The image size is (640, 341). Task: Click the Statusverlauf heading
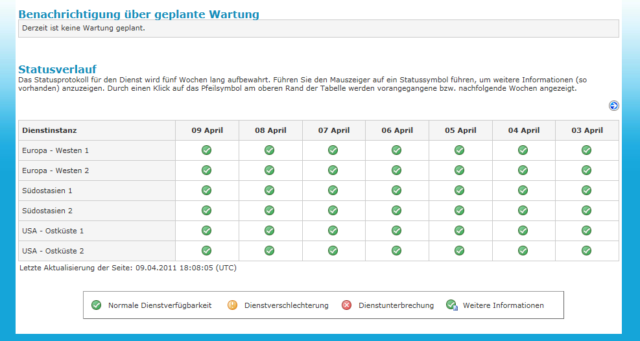point(58,69)
